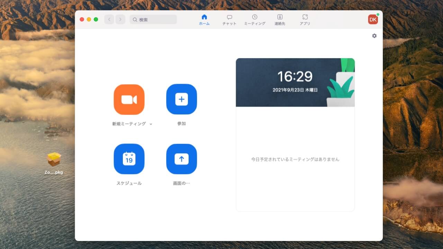Open the schedule calendar icon
443x249 pixels.
point(129,159)
